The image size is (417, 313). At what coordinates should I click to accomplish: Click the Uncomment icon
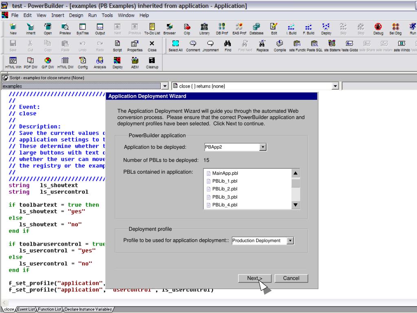click(x=211, y=46)
